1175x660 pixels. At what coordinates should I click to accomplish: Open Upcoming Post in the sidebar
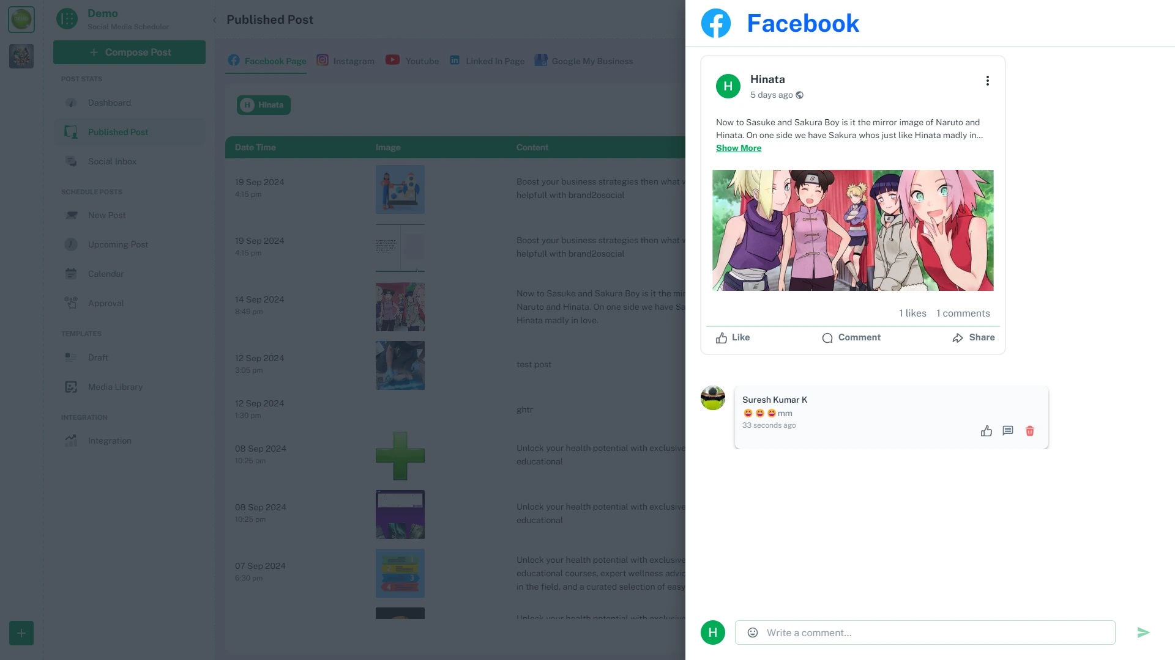[129, 244]
